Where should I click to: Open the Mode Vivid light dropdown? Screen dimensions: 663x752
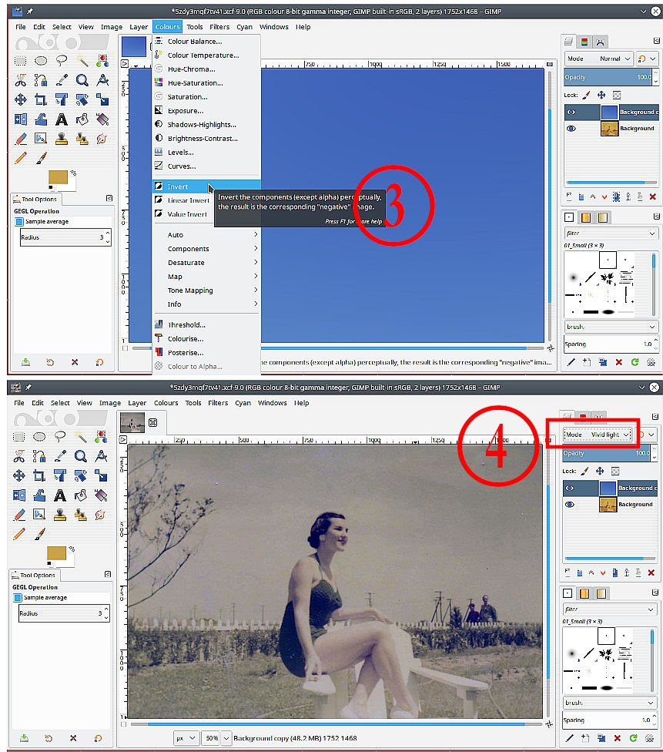pos(597,435)
